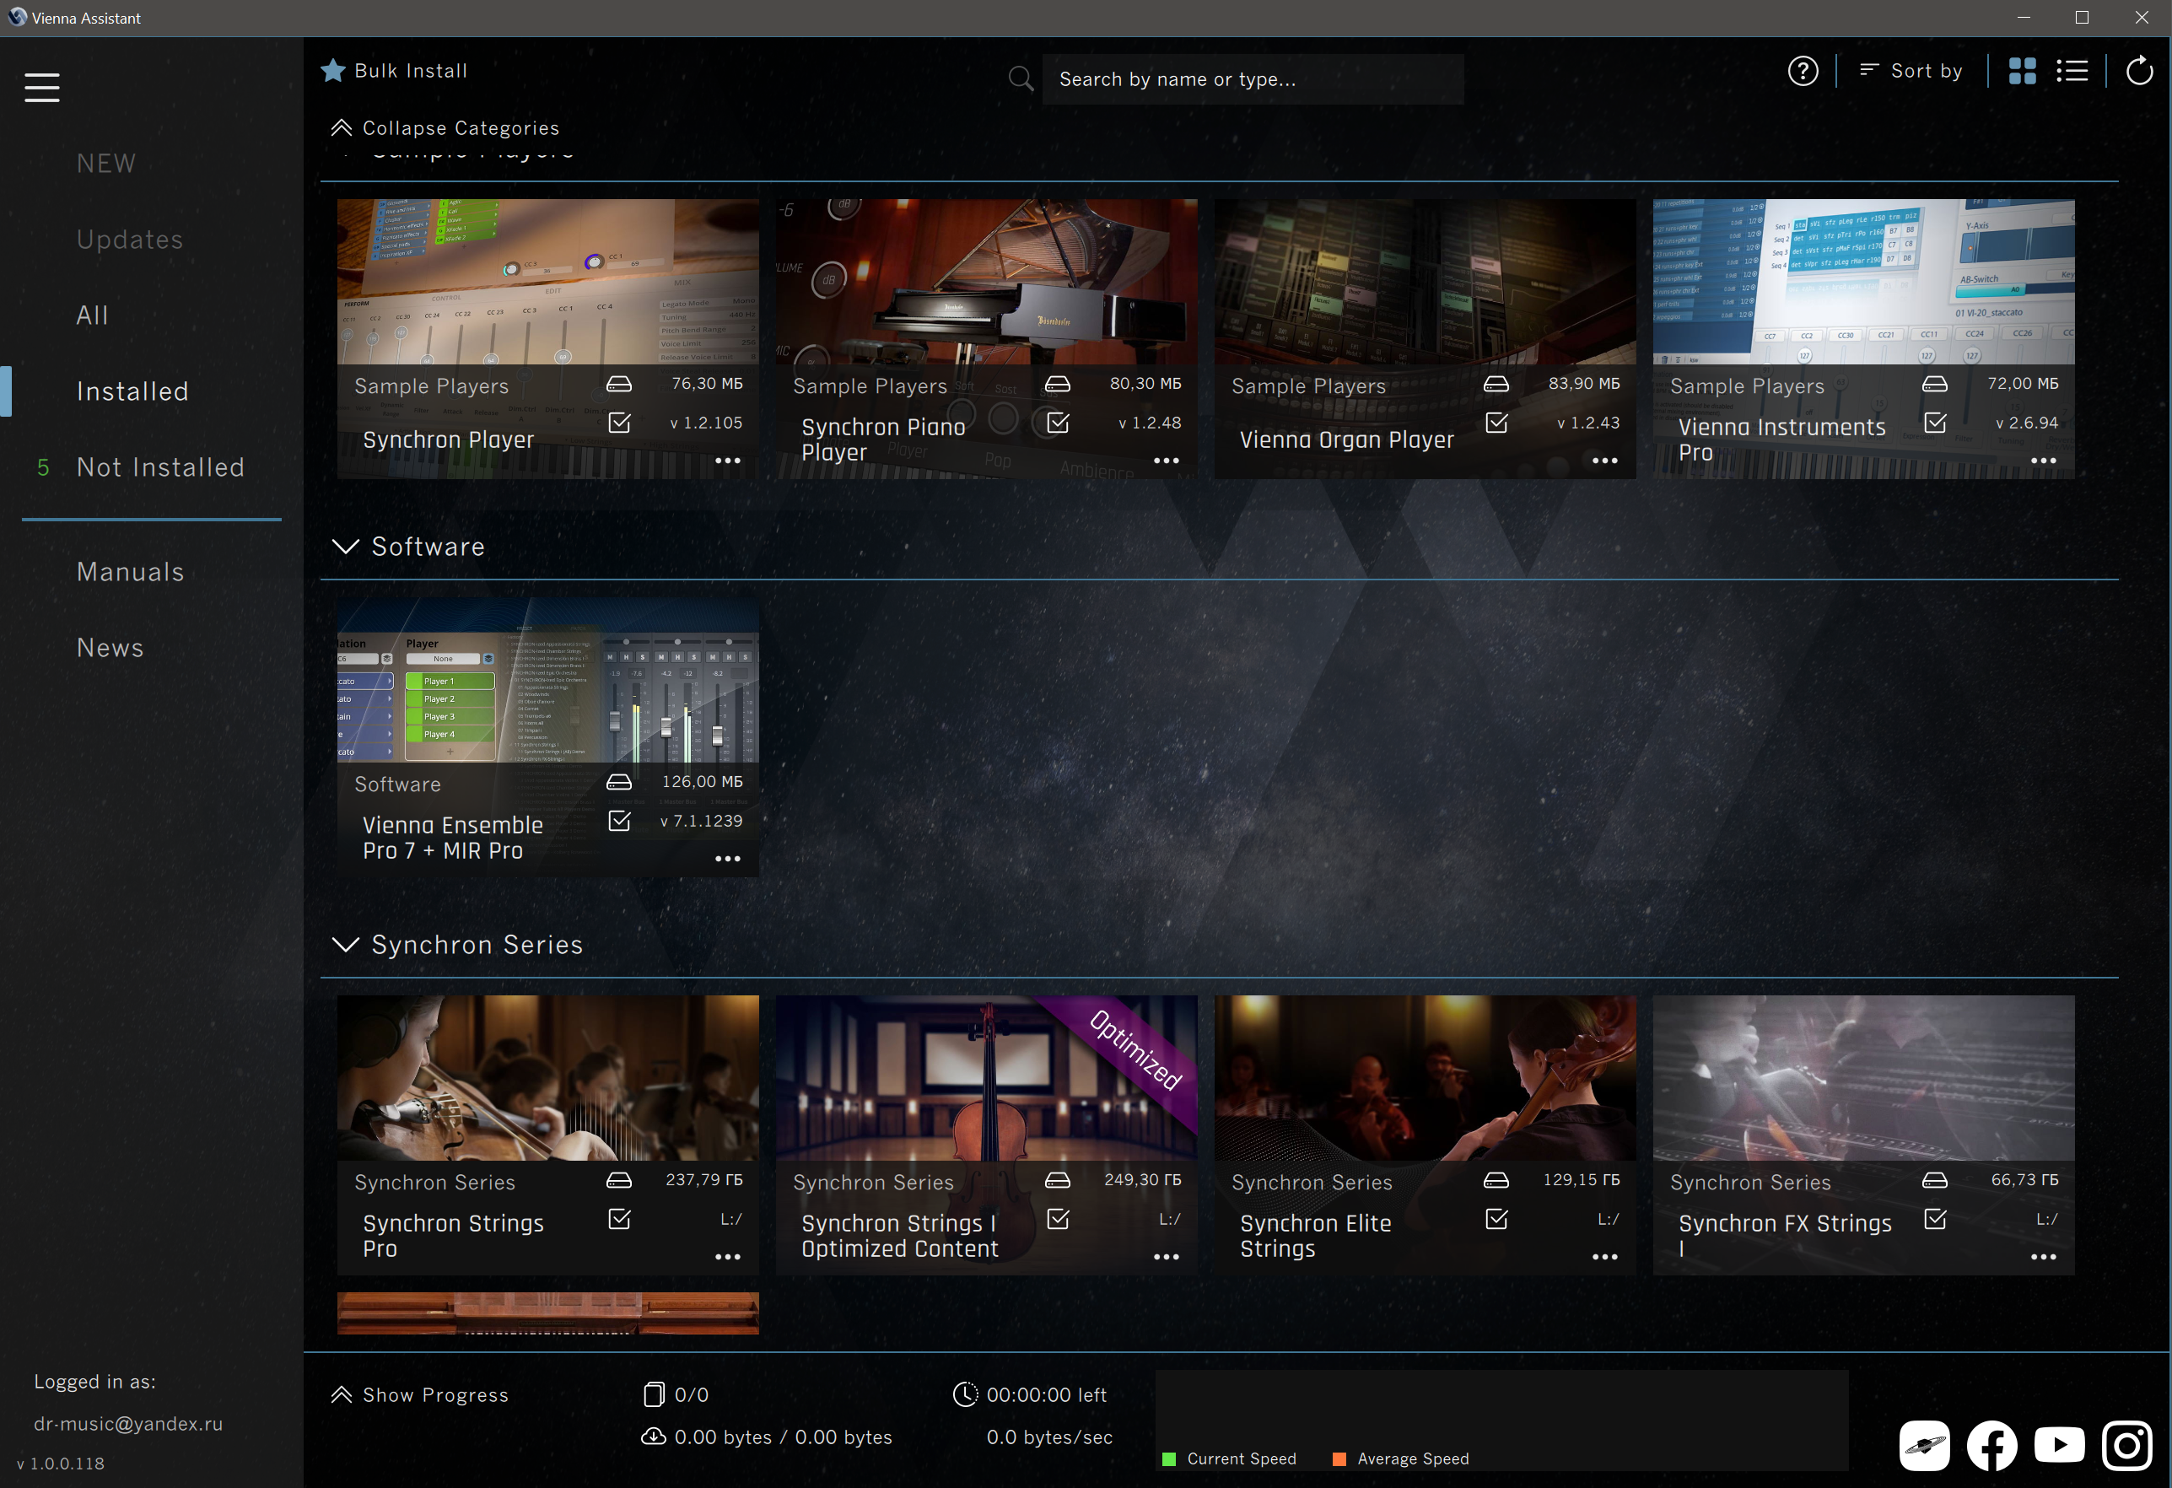Collapse the Software category
The height and width of the screenshot is (1488, 2172).
click(346, 547)
